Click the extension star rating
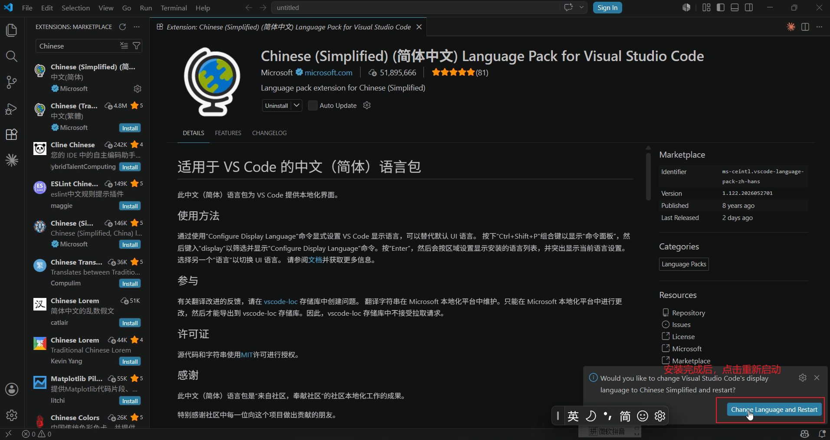The width and height of the screenshot is (830, 440). click(459, 72)
